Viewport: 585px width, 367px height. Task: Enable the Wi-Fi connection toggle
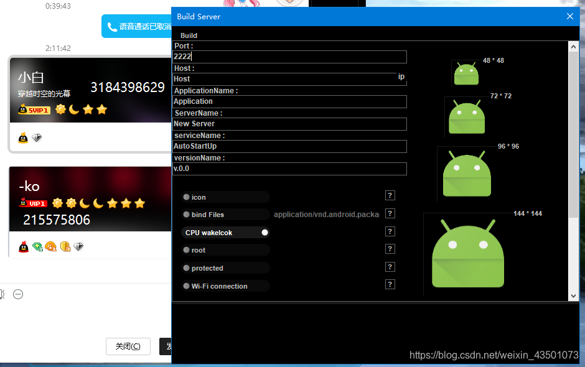(x=225, y=286)
